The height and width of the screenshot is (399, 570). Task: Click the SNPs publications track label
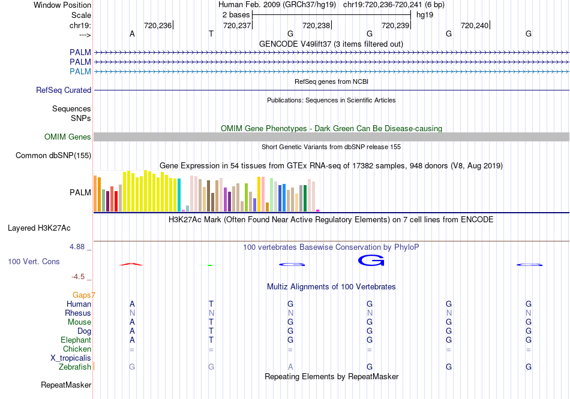(81, 118)
